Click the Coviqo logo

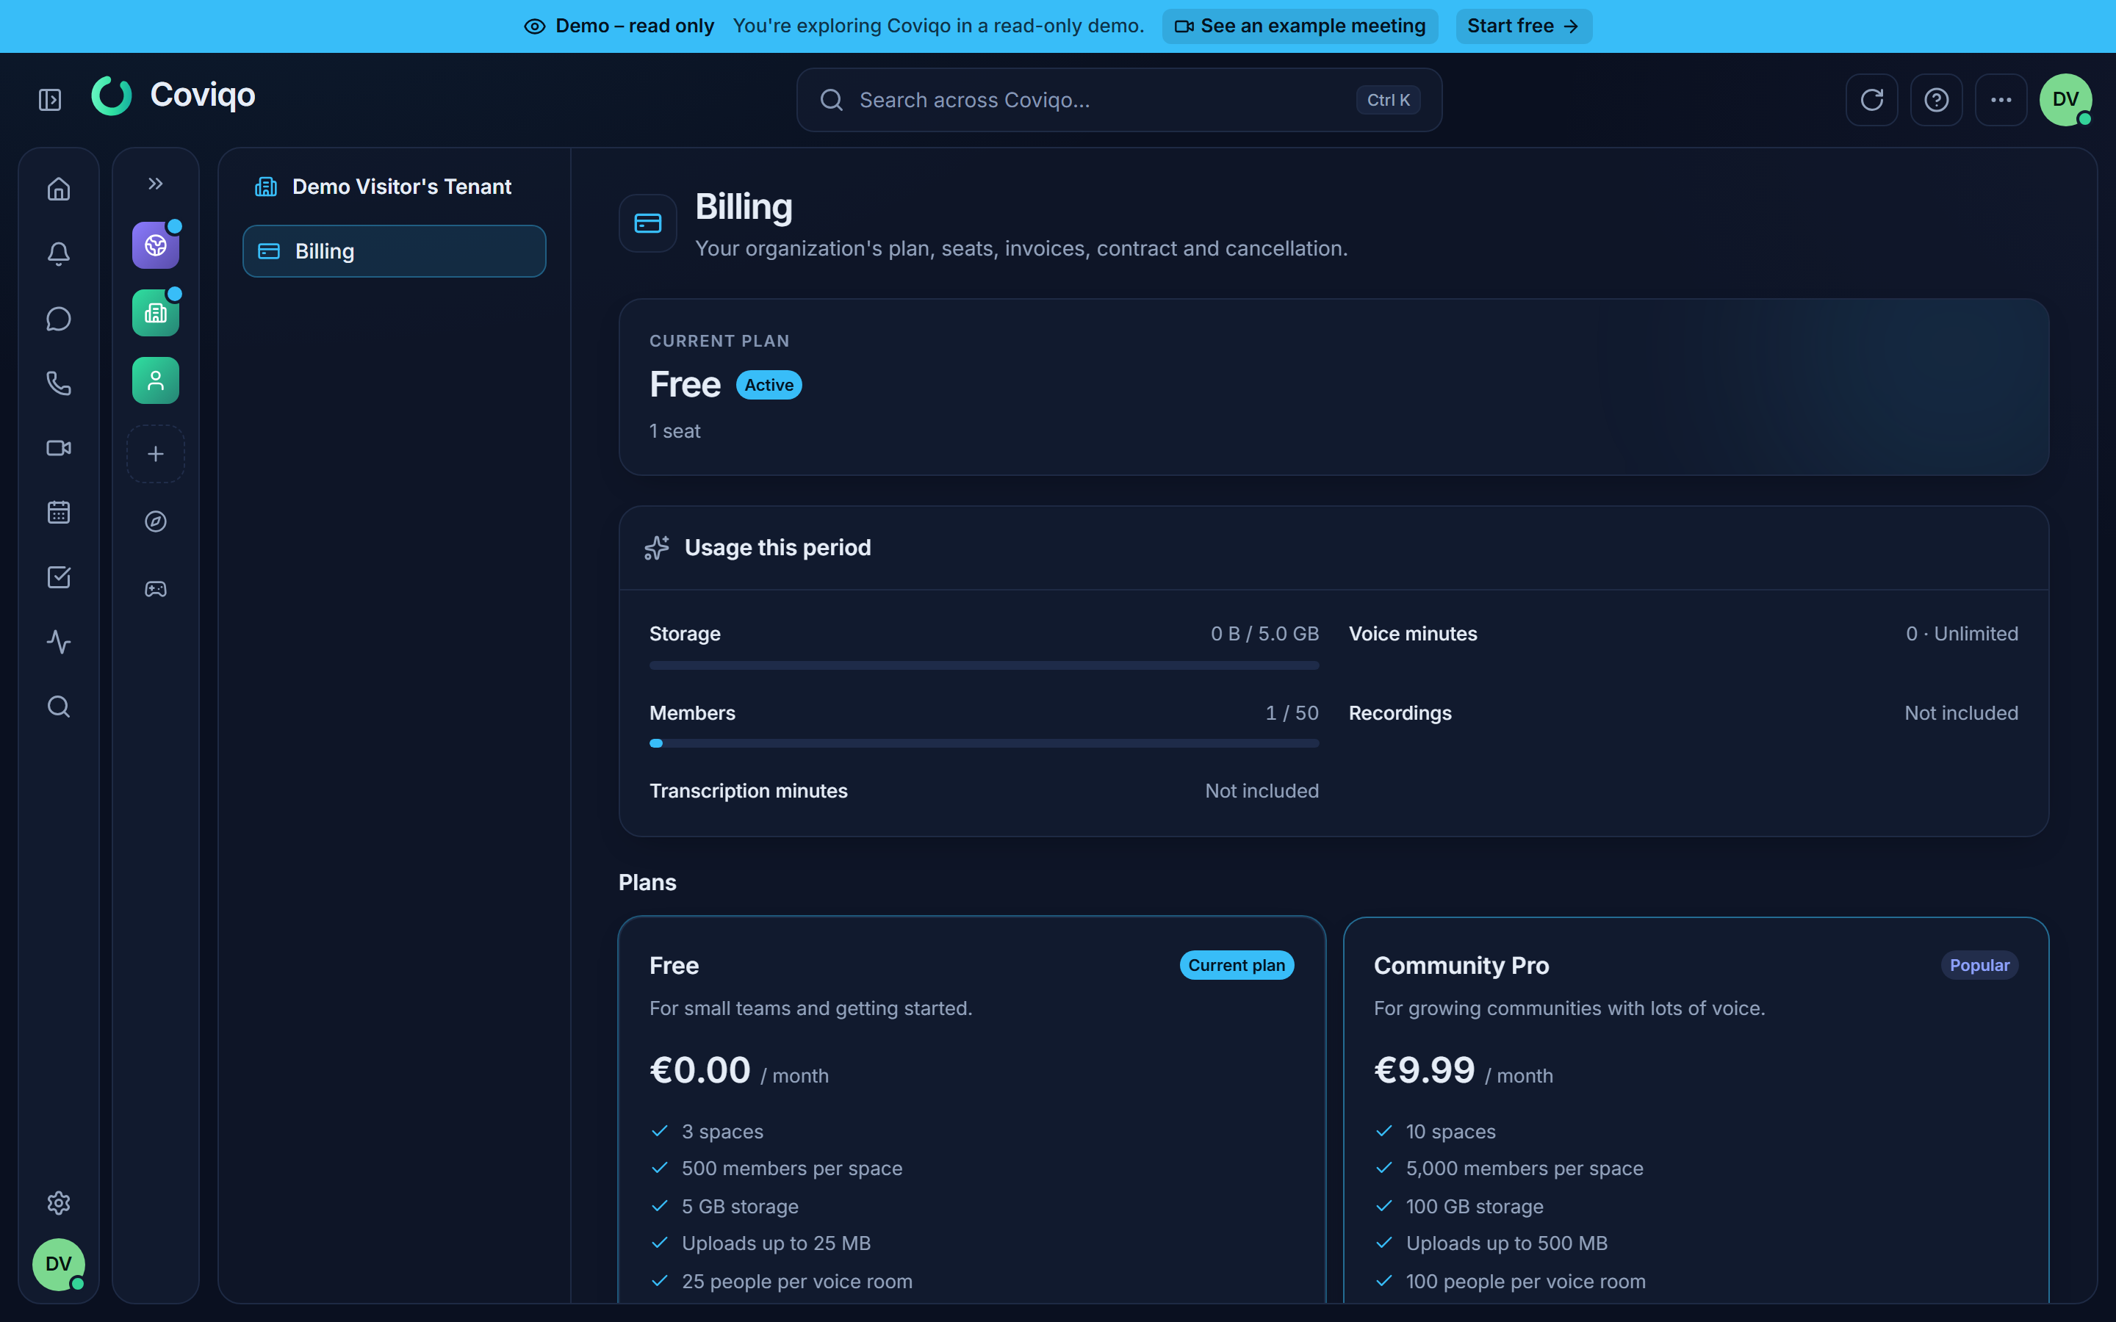(x=174, y=95)
